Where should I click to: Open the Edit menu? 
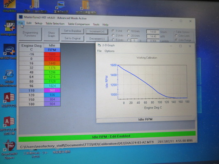29,23
